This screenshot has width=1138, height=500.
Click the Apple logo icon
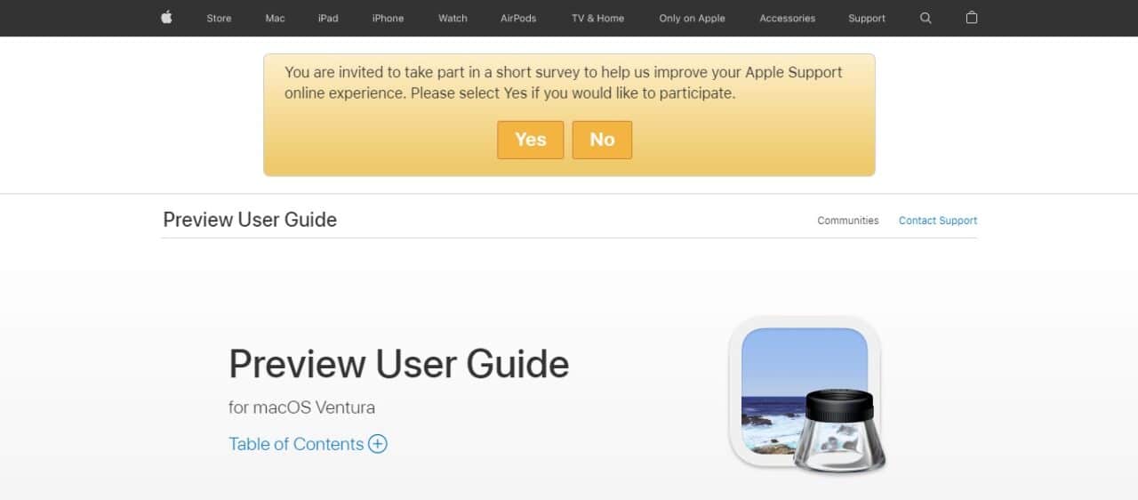(166, 18)
